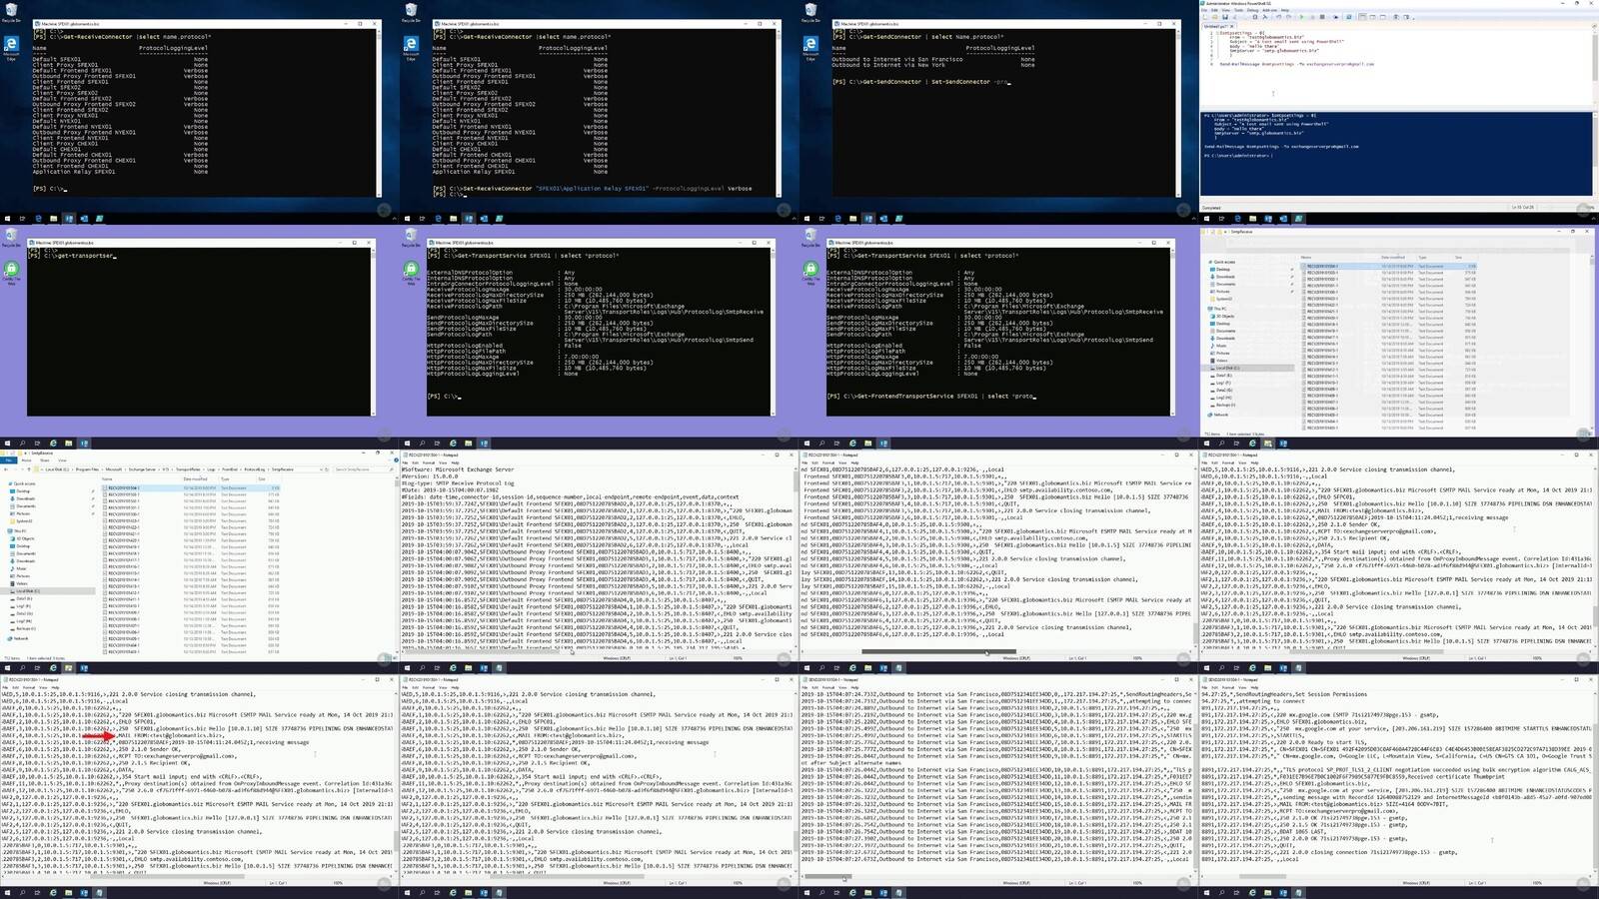Open the File tab in the maximized File Explorer

pyautogui.click(x=8, y=460)
